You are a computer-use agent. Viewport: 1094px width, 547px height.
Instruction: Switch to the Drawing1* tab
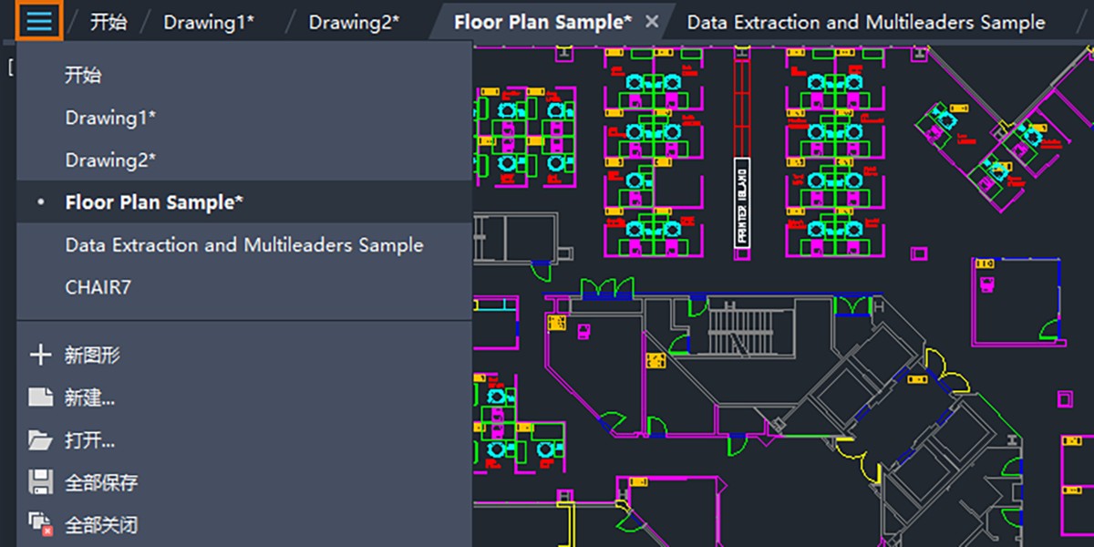[x=209, y=20]
